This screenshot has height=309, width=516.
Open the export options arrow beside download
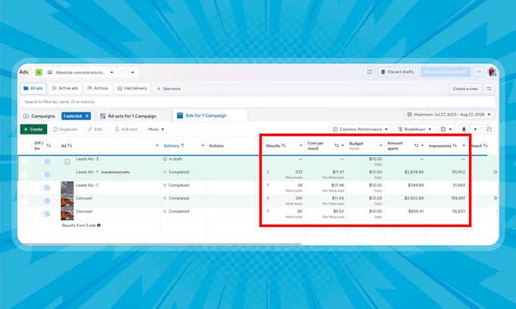475,129
